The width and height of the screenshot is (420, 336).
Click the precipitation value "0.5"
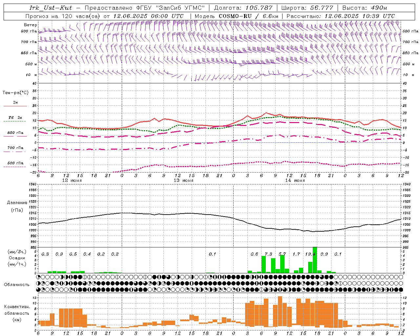73,254
